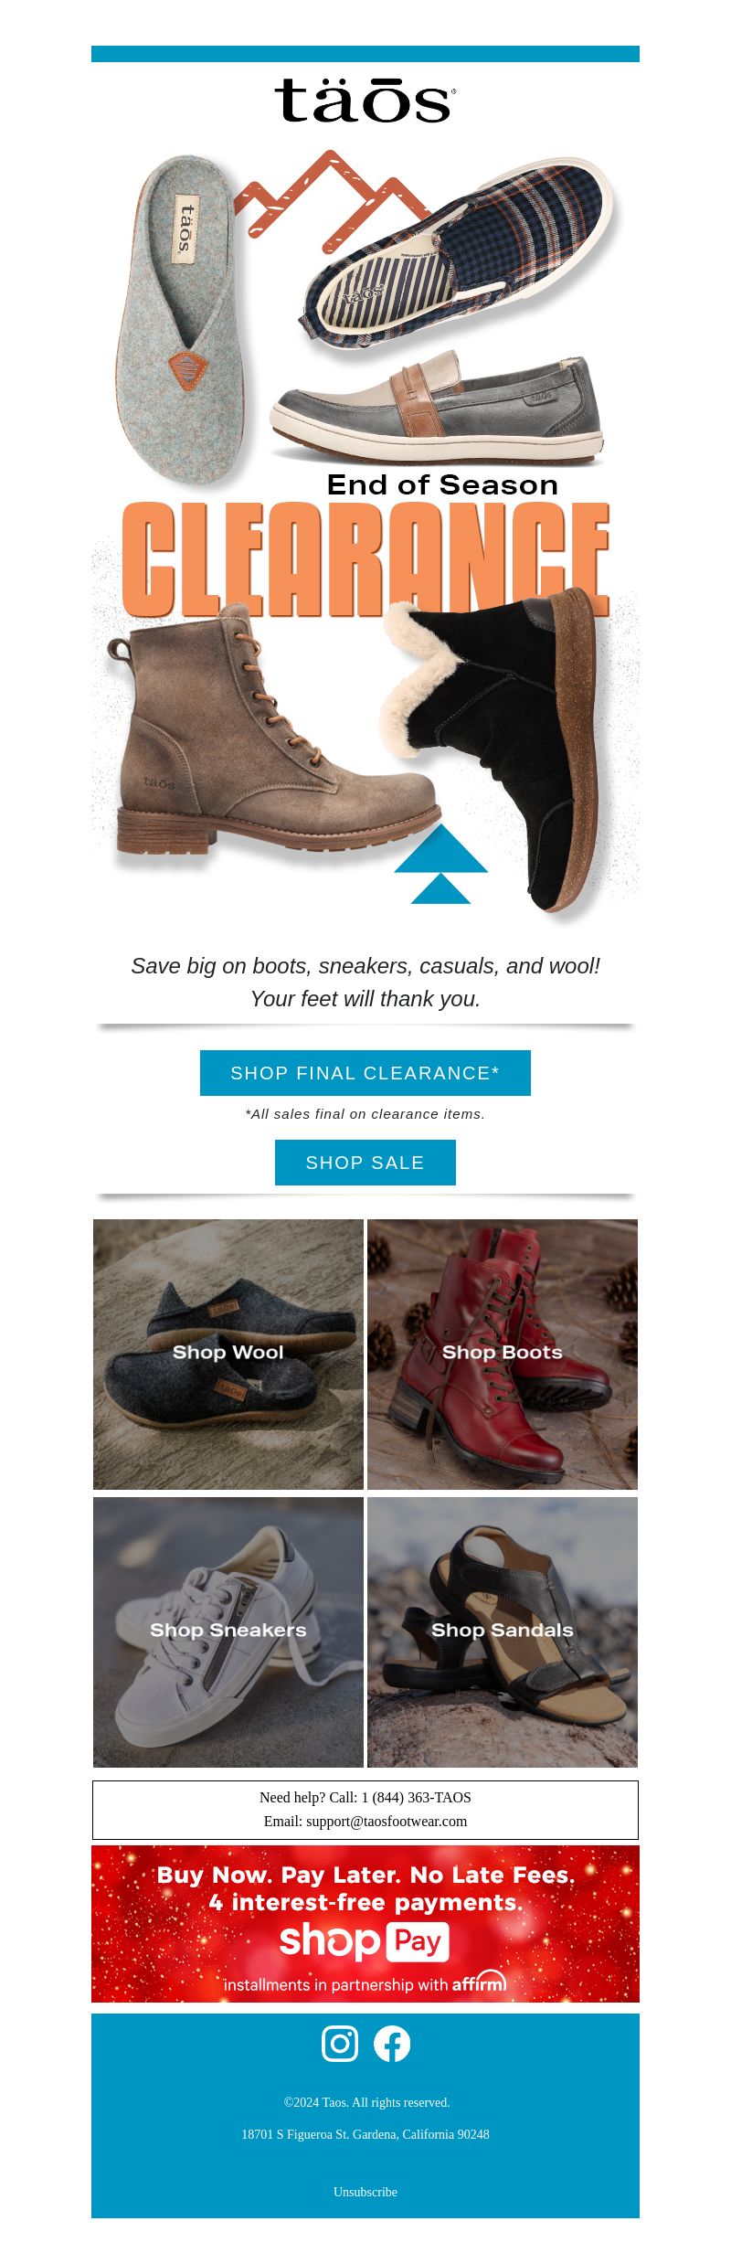The width and height of the screenshot is (731, 2253).
Task: Open the Facebook icon in footer
Action: point(392,2043)
